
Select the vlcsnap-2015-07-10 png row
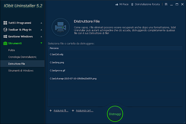(115, 78)
